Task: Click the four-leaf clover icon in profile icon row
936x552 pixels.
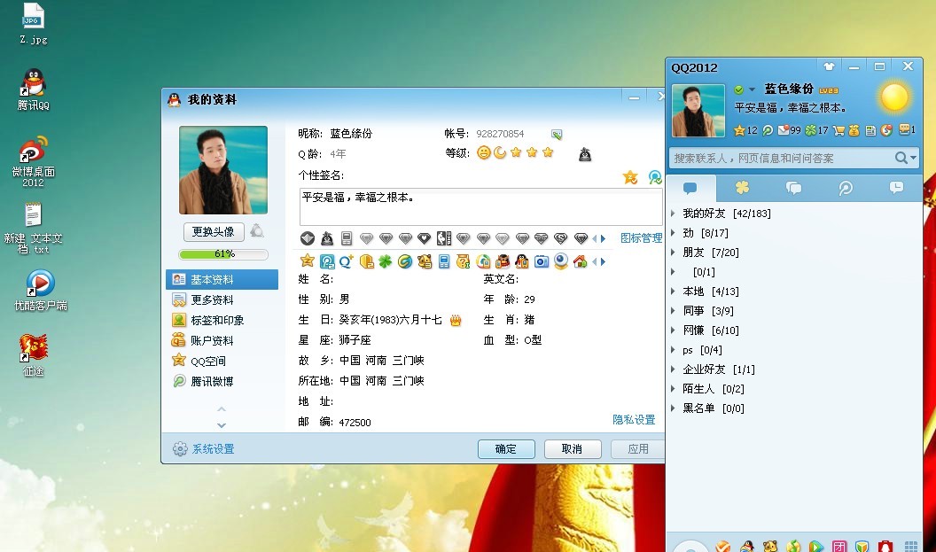Action: tap(385, 261)
